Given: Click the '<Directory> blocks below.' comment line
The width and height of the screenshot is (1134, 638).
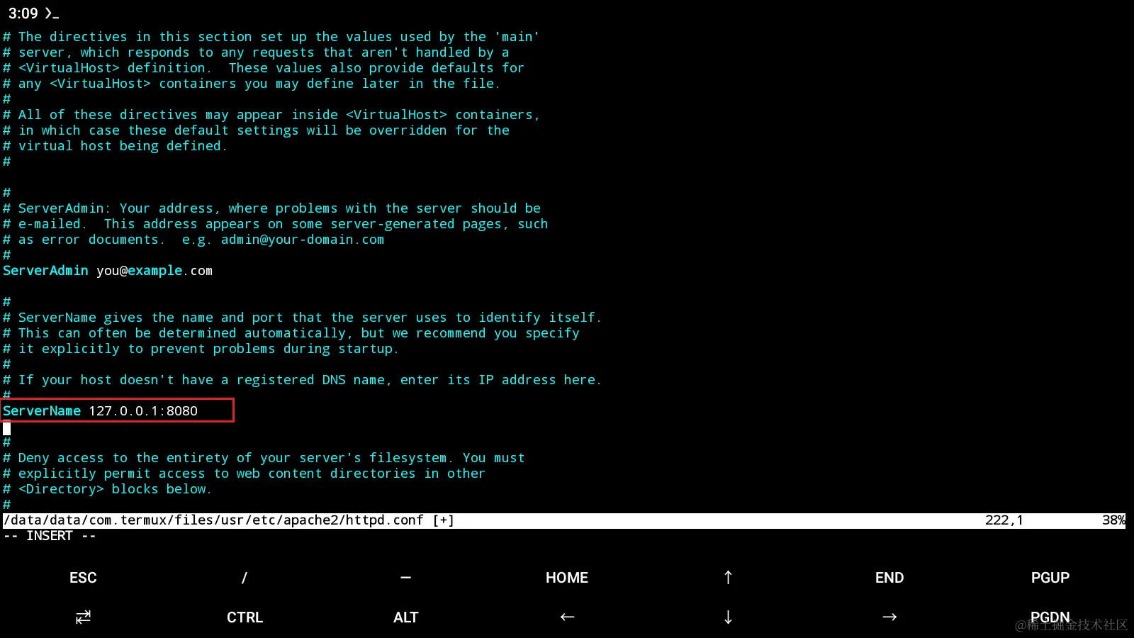Looking at the screenshot, I should [x=107, y=489].
